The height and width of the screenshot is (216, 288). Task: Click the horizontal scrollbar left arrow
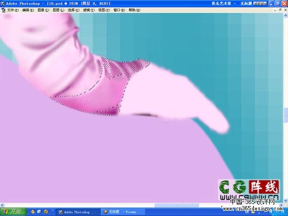tap(2, 205)
